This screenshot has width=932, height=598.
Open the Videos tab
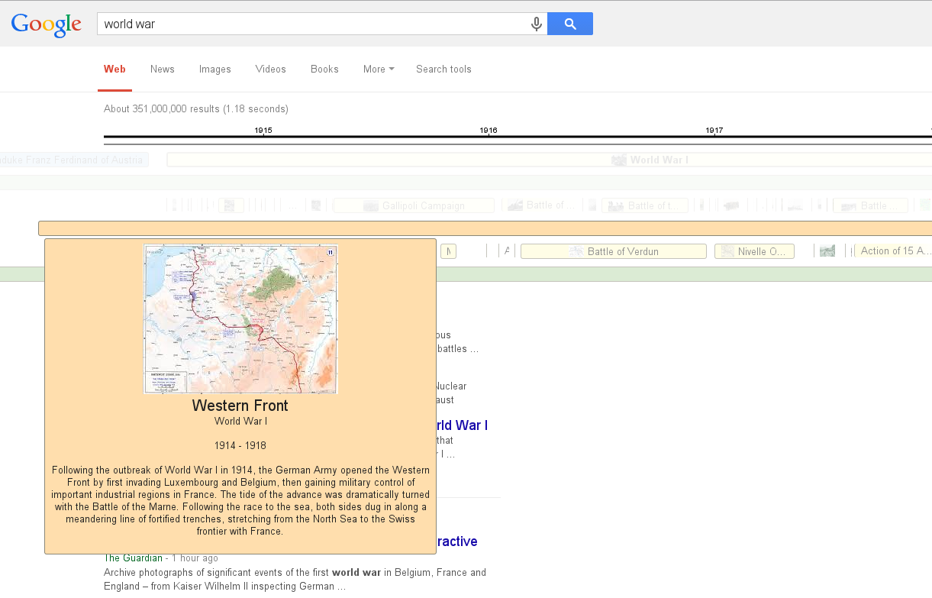pyautogui.click(x=271, y=69)
